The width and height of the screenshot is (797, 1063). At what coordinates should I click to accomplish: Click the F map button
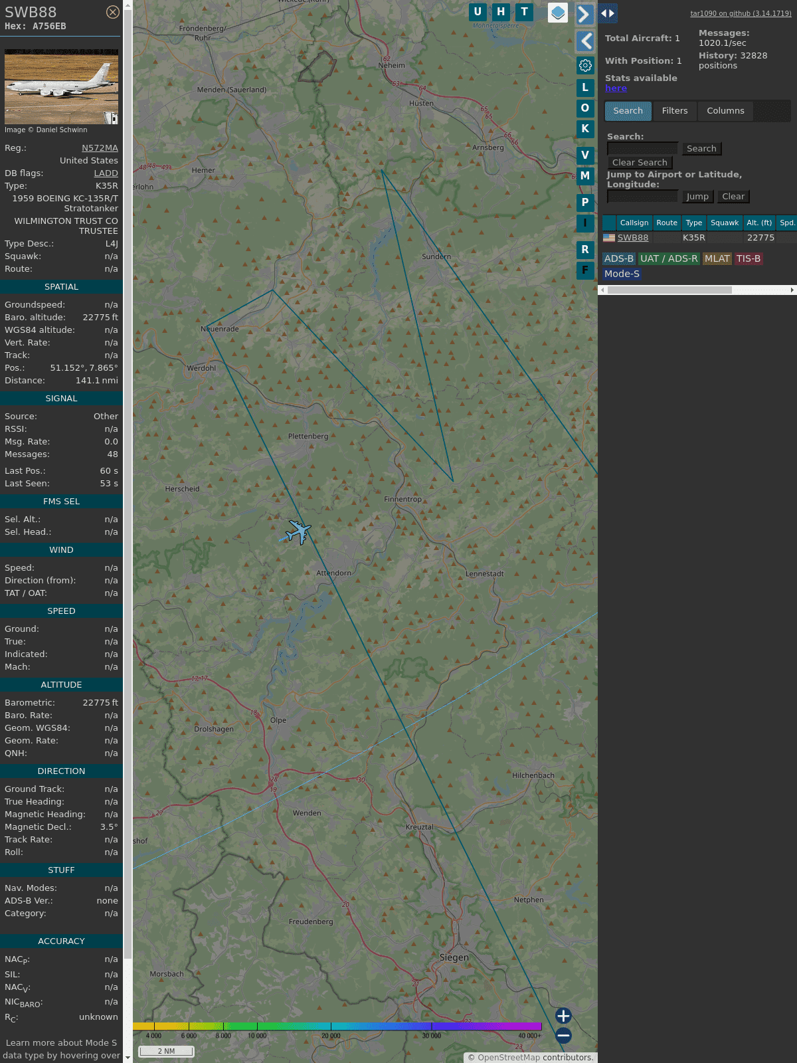click(585, 270)
